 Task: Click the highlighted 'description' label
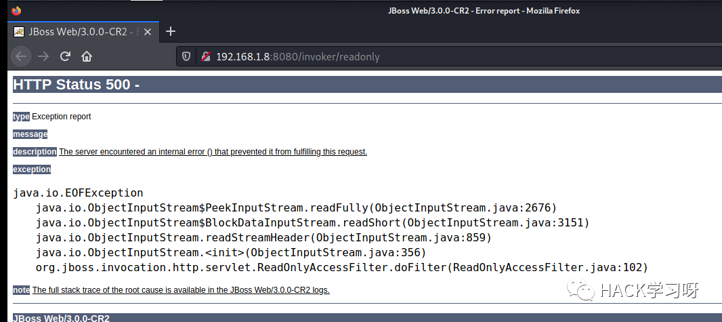(x=35, y=152)
